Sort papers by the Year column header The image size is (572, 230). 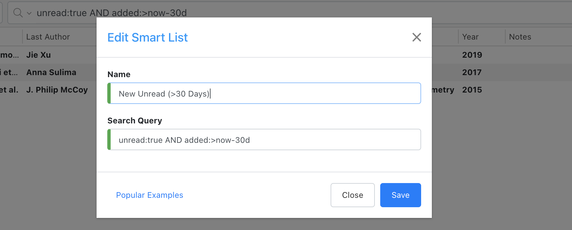click(x=470, y=37)
